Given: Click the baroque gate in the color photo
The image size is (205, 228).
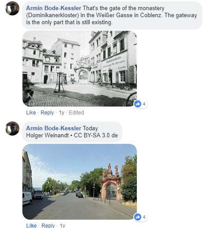Looking at the screenshot, I should click(x=111, y=182).
